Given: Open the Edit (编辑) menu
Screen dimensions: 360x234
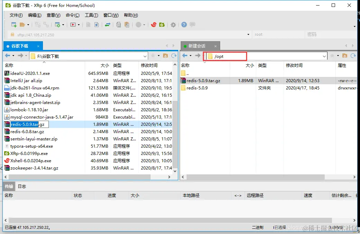Looking at the screenshot, I should pyautogui.click(x=35, y=15).
